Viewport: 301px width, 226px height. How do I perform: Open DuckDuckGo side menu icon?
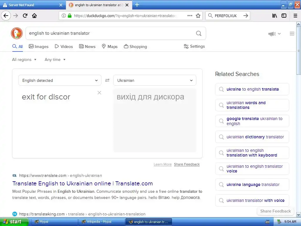click(x=292, y=34)
